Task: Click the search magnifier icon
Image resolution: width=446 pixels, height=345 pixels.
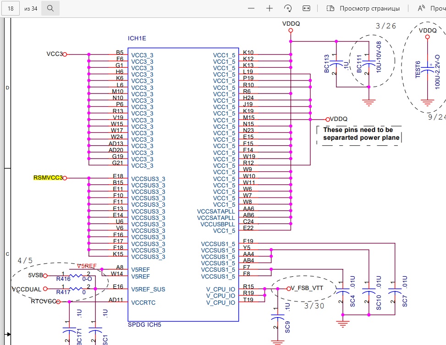Action: point(50,8)
